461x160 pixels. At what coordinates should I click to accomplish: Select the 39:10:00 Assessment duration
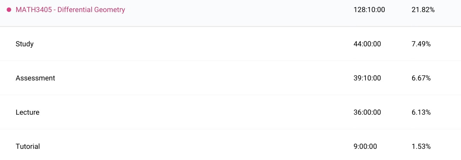coord(367,78)
